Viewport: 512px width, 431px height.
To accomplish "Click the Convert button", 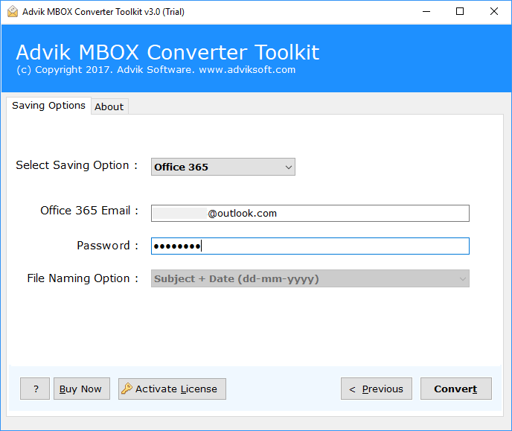I will click(x=456, y=389).
